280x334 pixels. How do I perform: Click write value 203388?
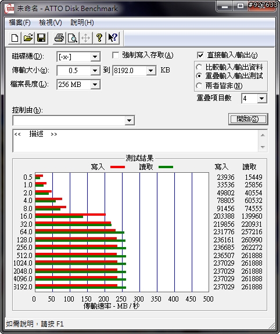click(x=224, y=216)
